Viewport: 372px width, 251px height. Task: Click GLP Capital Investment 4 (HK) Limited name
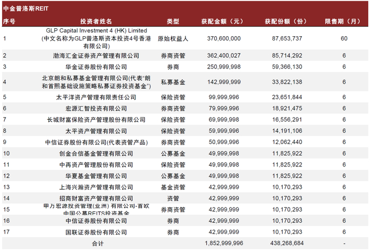96,38
